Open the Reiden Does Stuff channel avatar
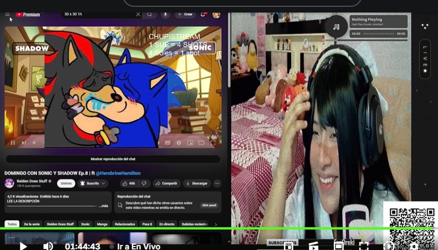 tap(9, 183)
